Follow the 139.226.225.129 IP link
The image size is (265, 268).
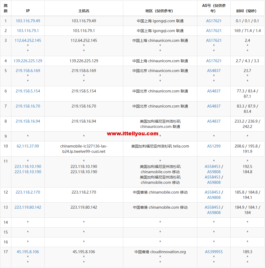[28, 61]
